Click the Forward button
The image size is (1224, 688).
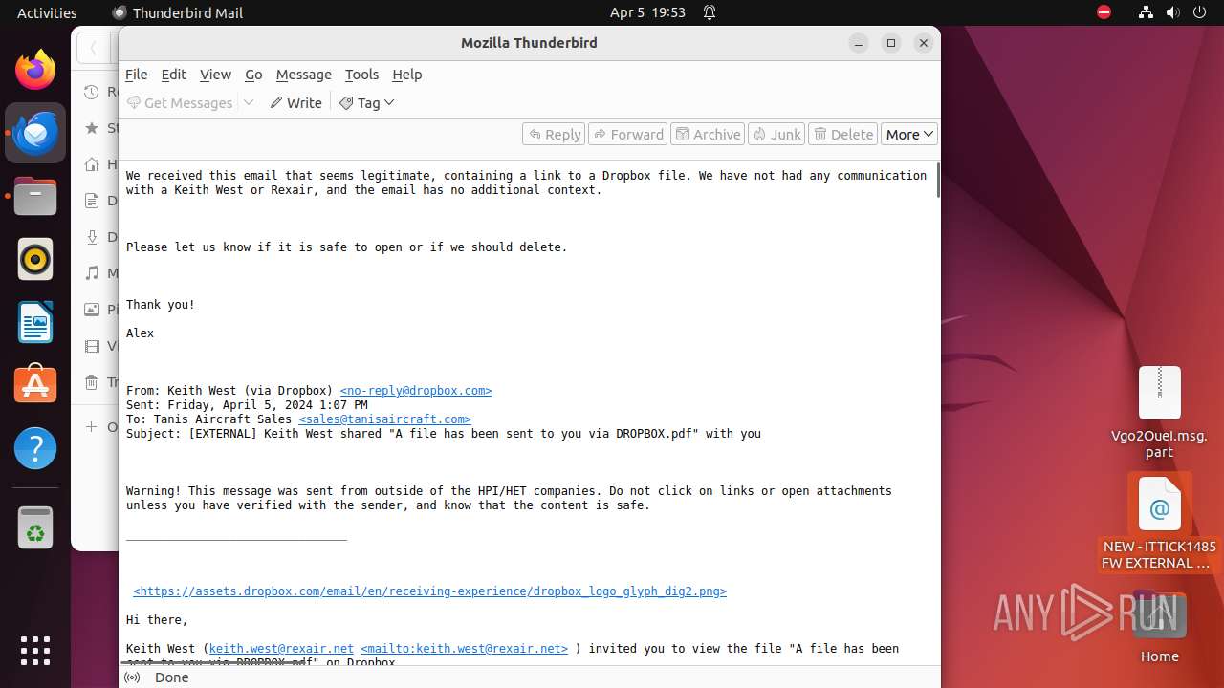tap(628, 135)
